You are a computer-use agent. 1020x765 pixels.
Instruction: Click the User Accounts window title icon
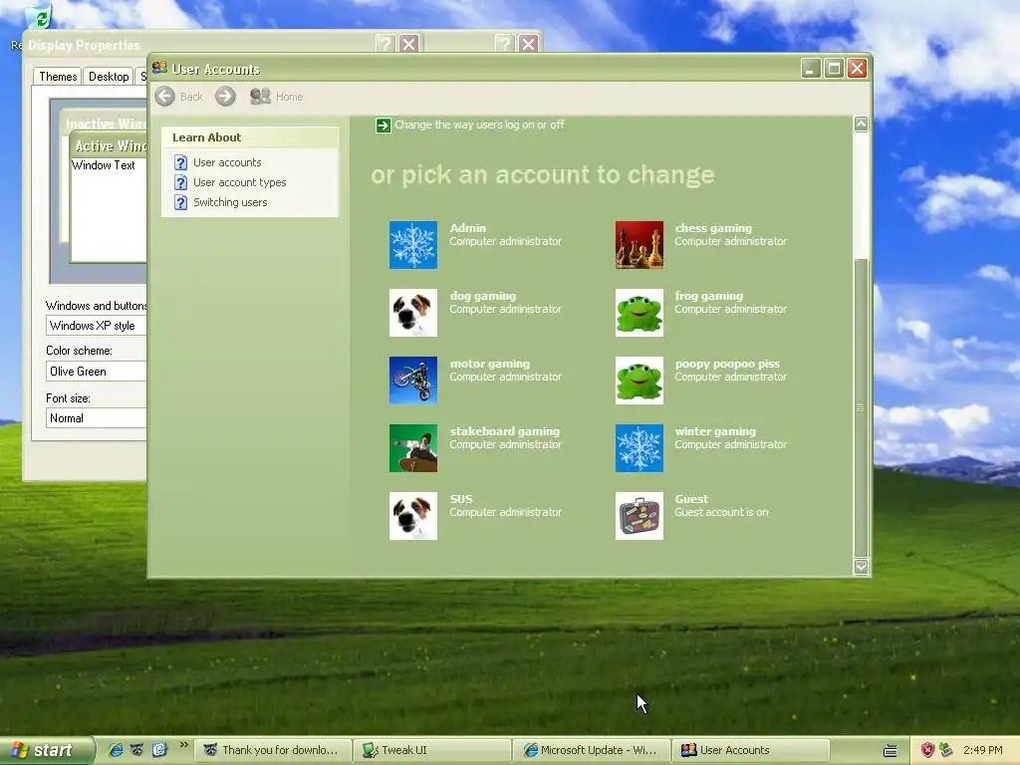point(159,68)
